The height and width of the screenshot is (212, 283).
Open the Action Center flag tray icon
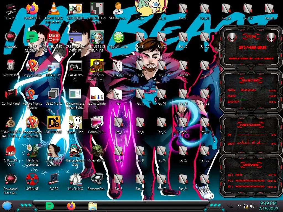pyautogui.click(x=239, y=206)
